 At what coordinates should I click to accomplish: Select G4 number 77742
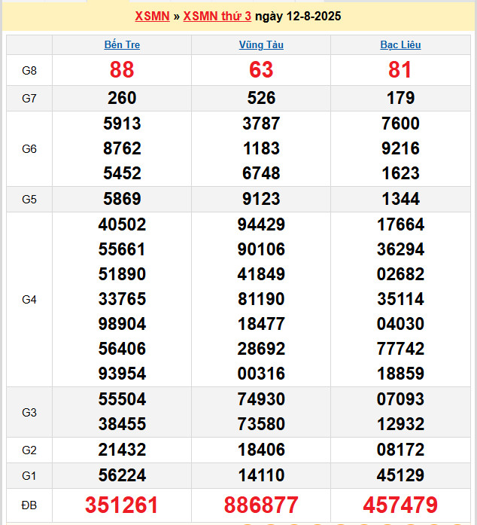click(400, 349)
